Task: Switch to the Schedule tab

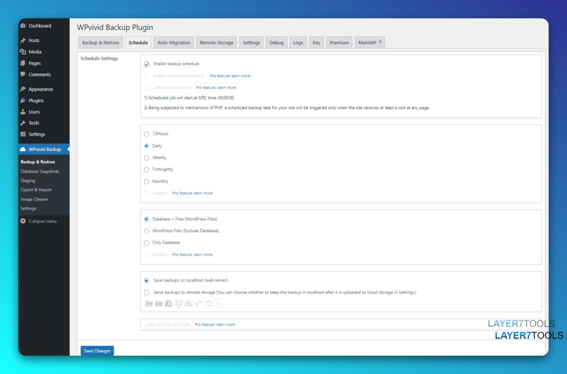Action: click(x=138, y=42)
